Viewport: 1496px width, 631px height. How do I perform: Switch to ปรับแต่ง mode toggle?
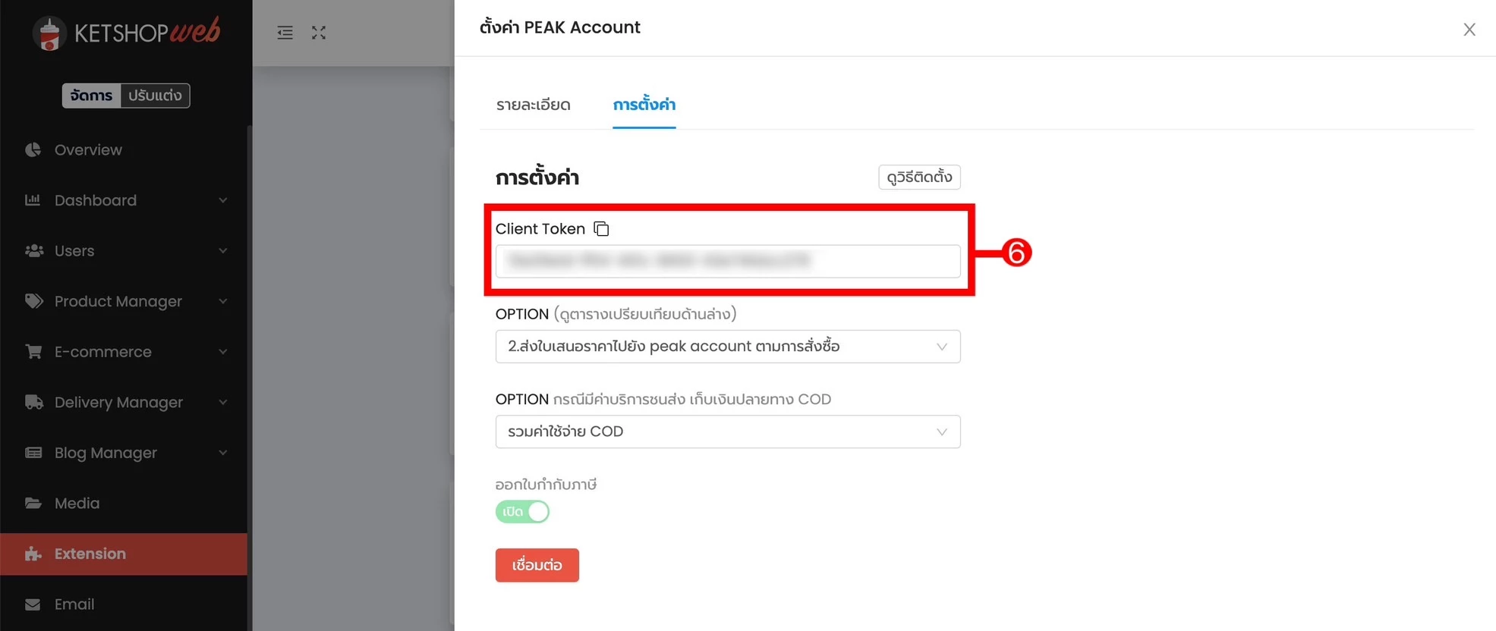point(155,96)
